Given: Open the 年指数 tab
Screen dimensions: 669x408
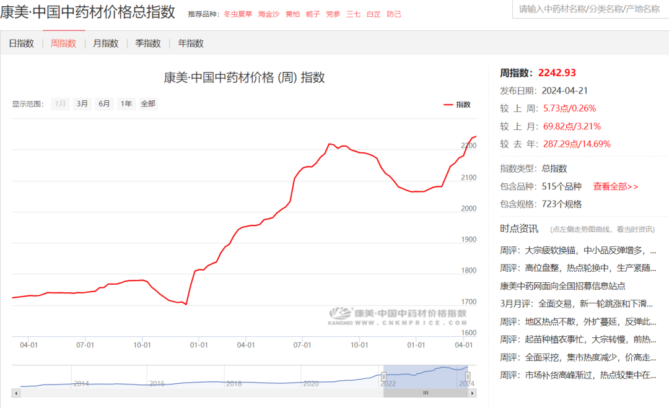Looking at the screenshot, I should pyautogui.click(x=191, y=43).
